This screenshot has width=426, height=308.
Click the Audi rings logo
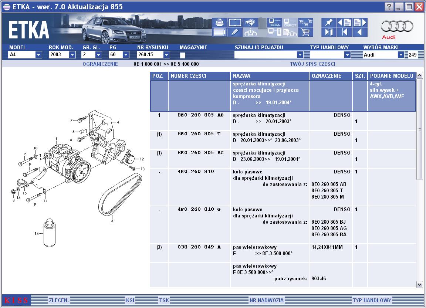click(397, 26)
